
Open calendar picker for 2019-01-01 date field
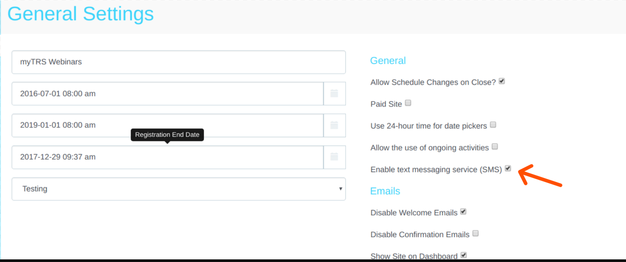point(334,125)
